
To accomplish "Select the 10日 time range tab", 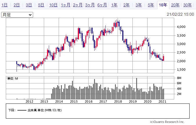I will coord(53,5).
